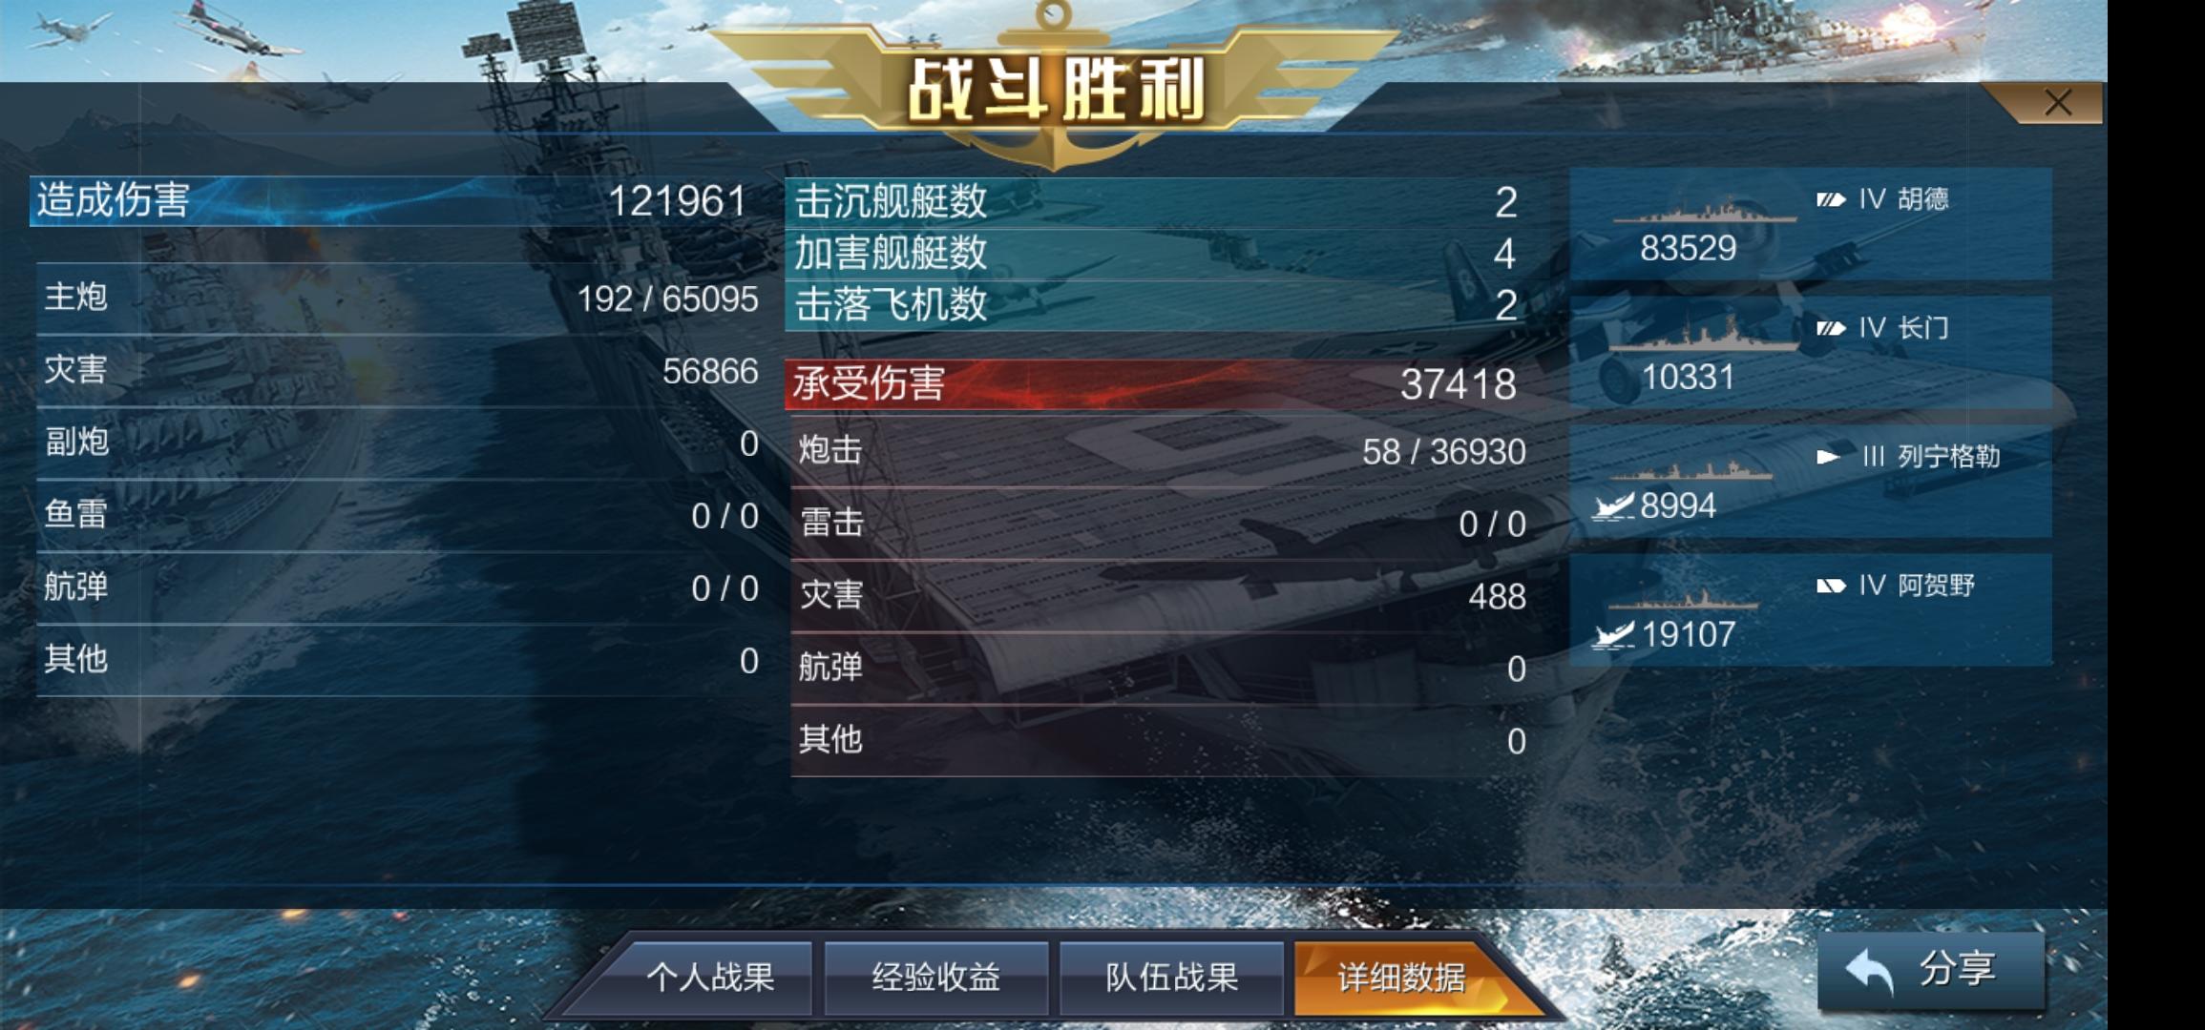The width and height of the screenshot is (2205, 1030).
Task: Close the battle victory results panel
Action: click(2056, 103)
